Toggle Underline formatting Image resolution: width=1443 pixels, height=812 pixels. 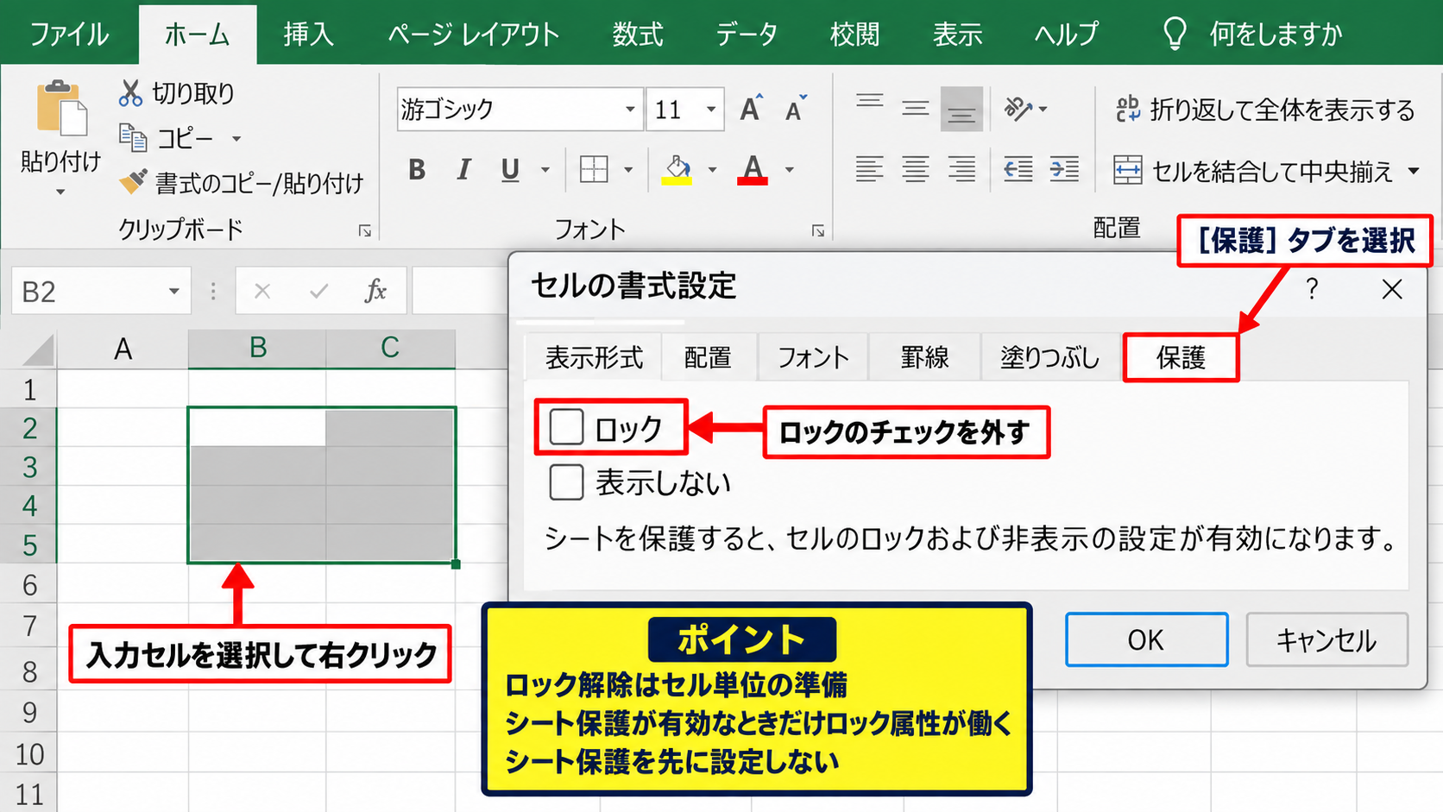(510, 170)
